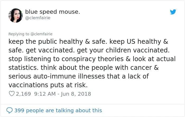Image resolution: width=185 pixels, height=117 pixels.
Task: Click "vaccinations puts at risk" on the last line
Action: [48, 85]
